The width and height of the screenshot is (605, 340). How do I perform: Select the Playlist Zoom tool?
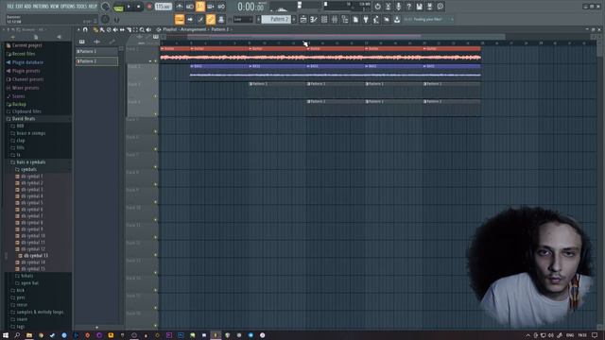point(142,29)
